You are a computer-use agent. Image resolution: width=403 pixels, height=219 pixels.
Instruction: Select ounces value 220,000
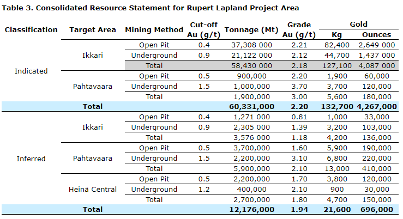point(376,159)
